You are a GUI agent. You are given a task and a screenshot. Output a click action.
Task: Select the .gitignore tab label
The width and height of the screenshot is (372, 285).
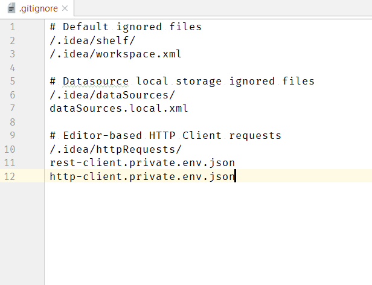coord(39,8)
